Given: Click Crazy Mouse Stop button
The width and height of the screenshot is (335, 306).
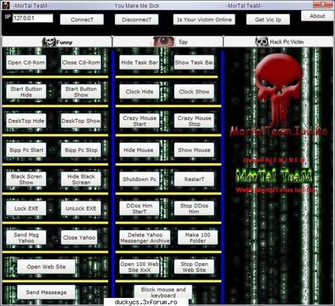Looking at the screenshot, I should tap(194, 120).
